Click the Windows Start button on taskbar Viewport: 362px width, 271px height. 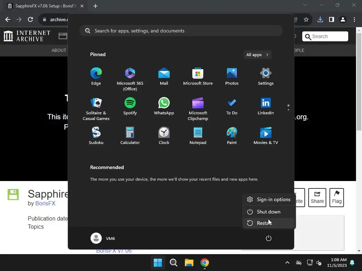pos(158,263)
